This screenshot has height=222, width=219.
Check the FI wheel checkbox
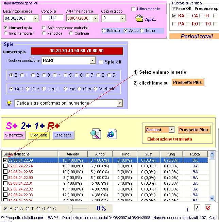201,16
